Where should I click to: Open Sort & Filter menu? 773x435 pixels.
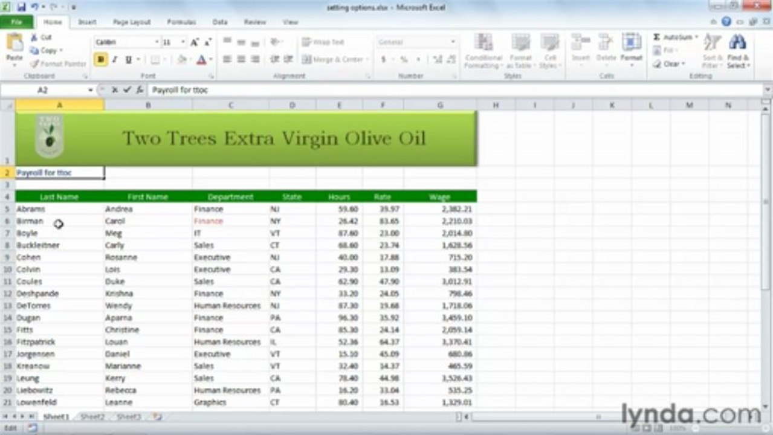(x=713, y=51)
